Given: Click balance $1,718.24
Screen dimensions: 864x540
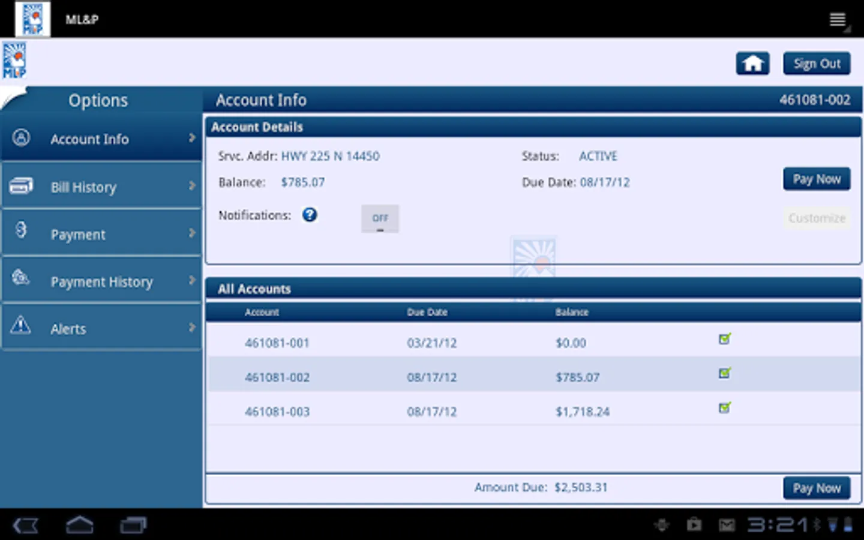Looking at the screenshot, I should pos(583,412).
